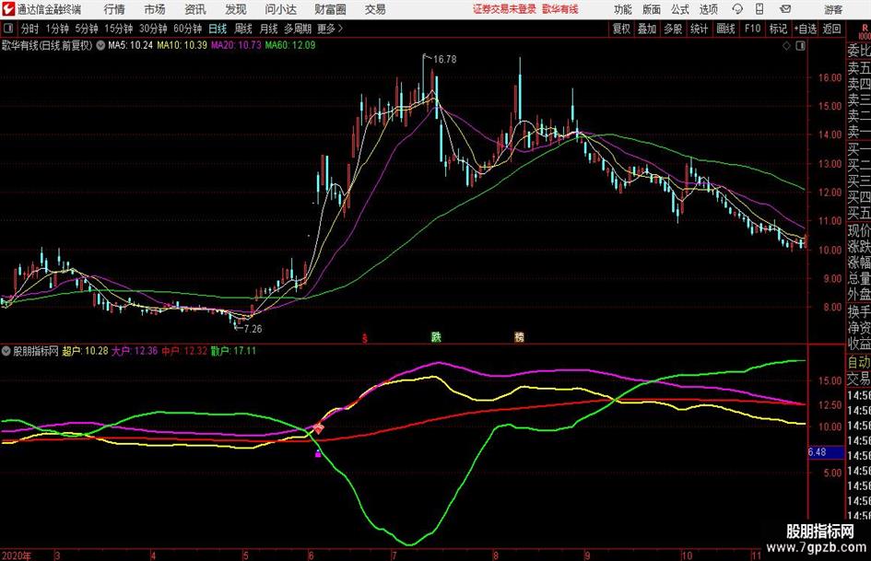The image size is (871, 561).
Task: Switch to the 资讯 tab
Action: click(x=195, y=9)
